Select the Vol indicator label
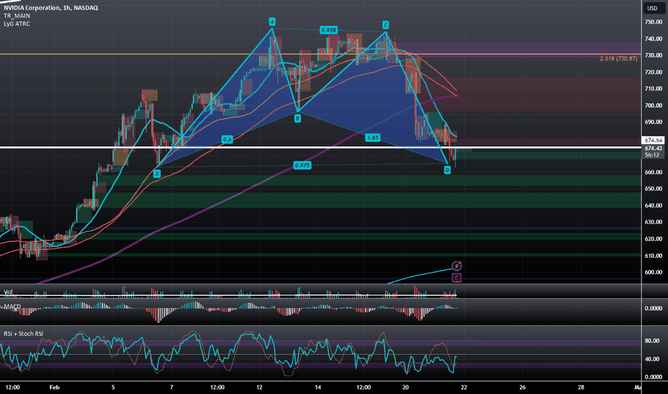The width and height of the screenshot is (668, 394). click(x=8, y=292)
